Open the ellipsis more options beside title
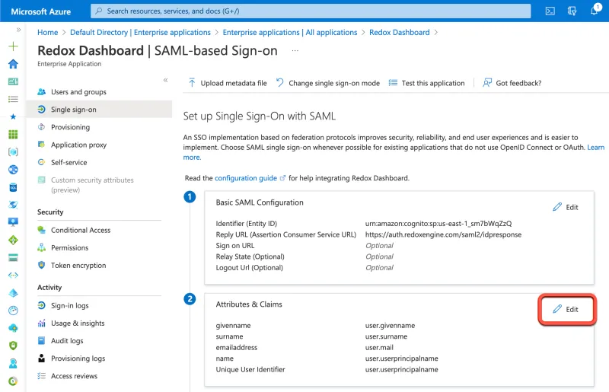 [295, 50]
